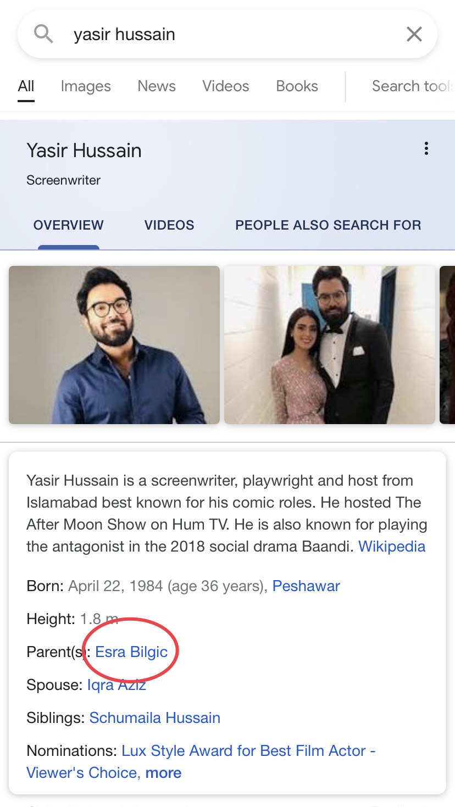Select the All results tab
Image resolution: width=455 pixels, height=807 pixels.
click(x=26, y=86)
